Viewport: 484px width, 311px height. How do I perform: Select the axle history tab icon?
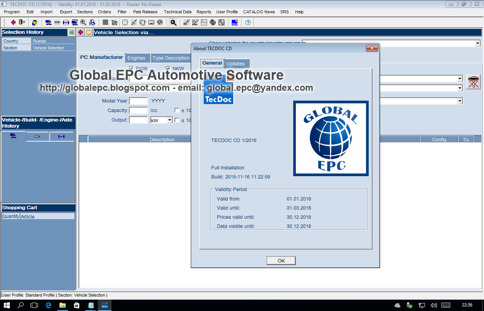coord(61,136)
